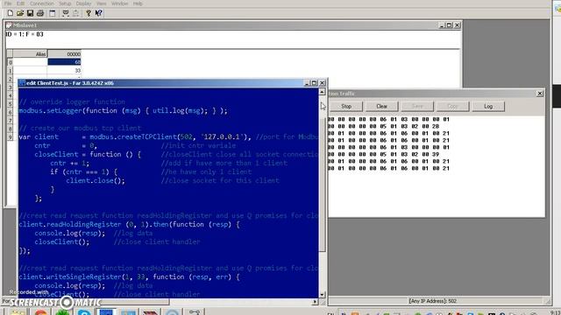Click the Save floppy disk icon
This screenshot has height=315, width=561.
tap(30, 13)
